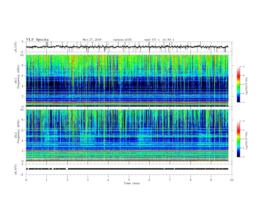The height and width of the screenshot is (202, 261).
Task: Click the "ch.1(V)" waveform axis label
Action: [16, 47]
